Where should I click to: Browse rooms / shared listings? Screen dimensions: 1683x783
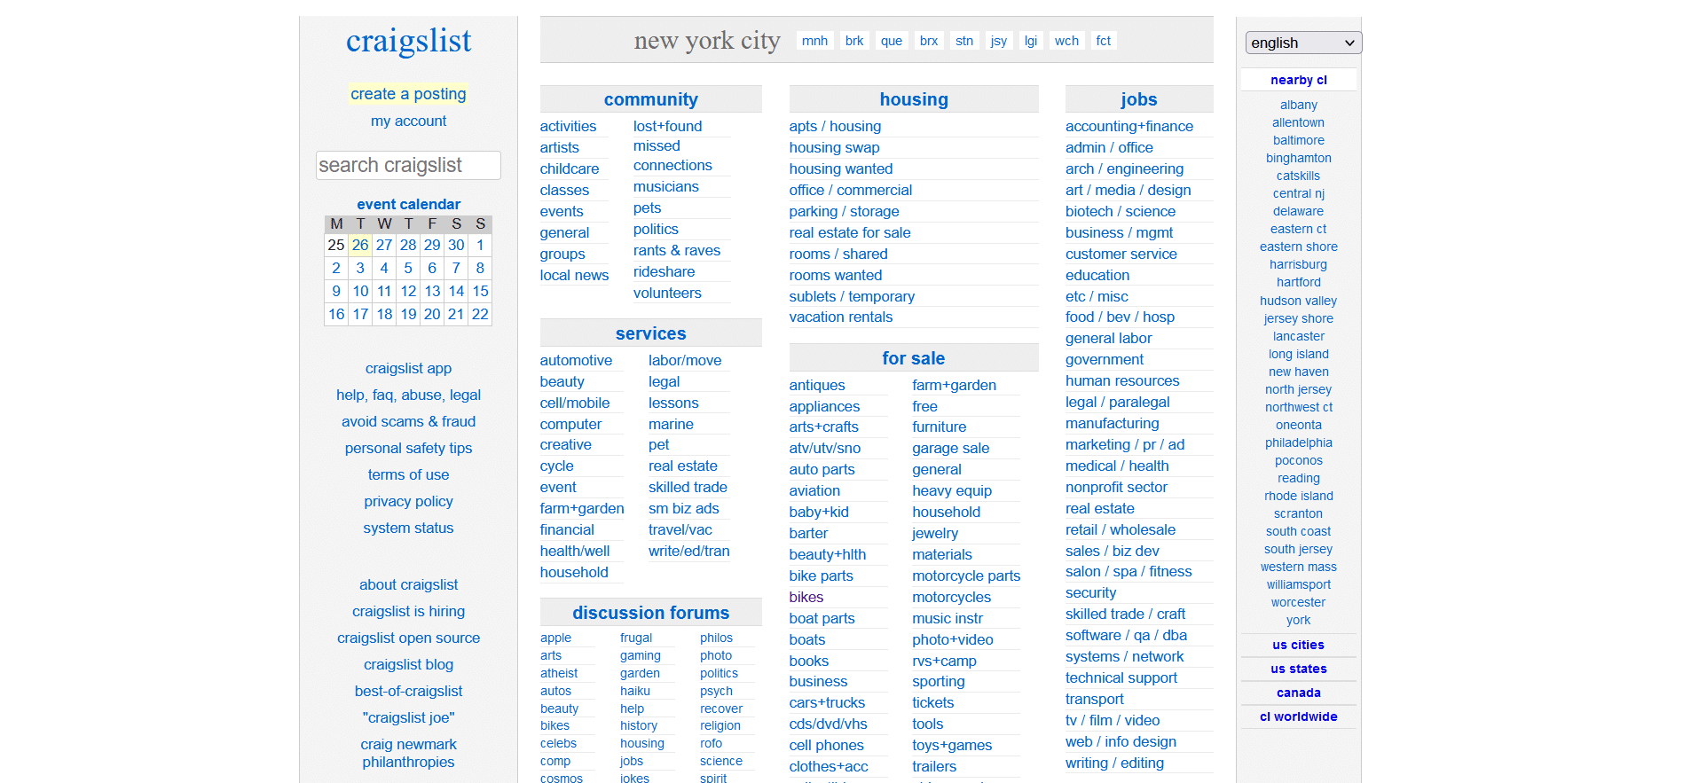(838, 254)
